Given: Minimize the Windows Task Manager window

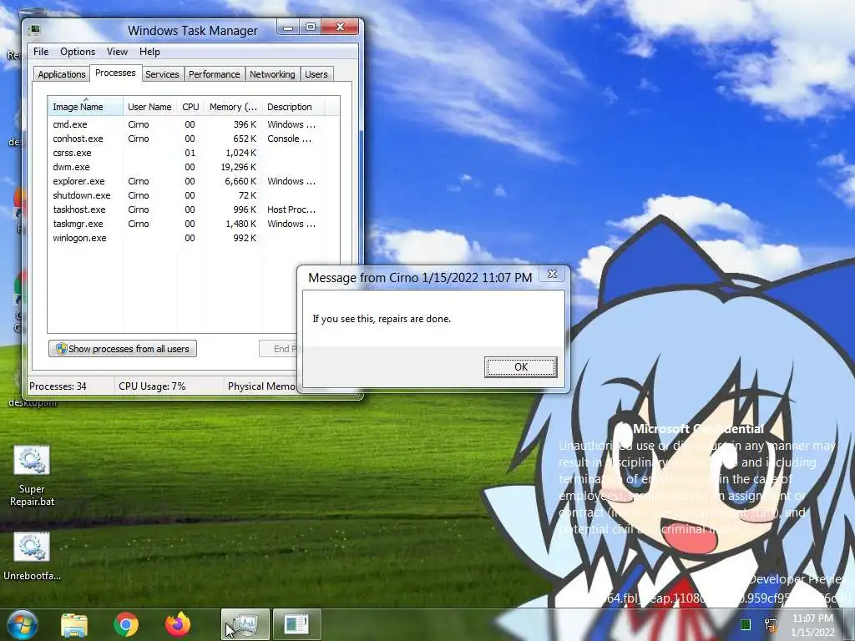Looking at the screenshot, I should pos(288,27).
